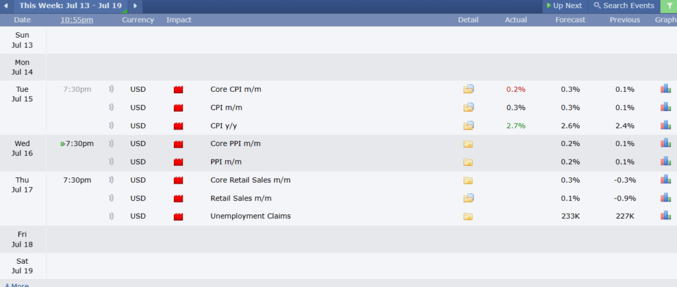This screenshot has height=287, width=677.
Task: Open detail folder for PPI m/m
Action: (x=468, y=162)
